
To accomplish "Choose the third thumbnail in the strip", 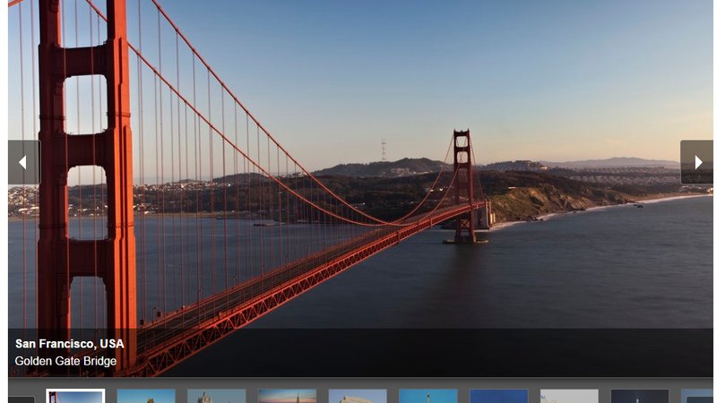I will coord(216,396).
